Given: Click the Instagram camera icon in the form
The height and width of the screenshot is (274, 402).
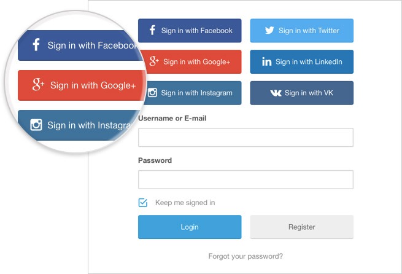Looking at the screenshot, I should point(152,93).
